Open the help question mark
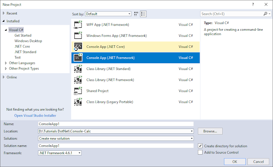 point(253,5)
